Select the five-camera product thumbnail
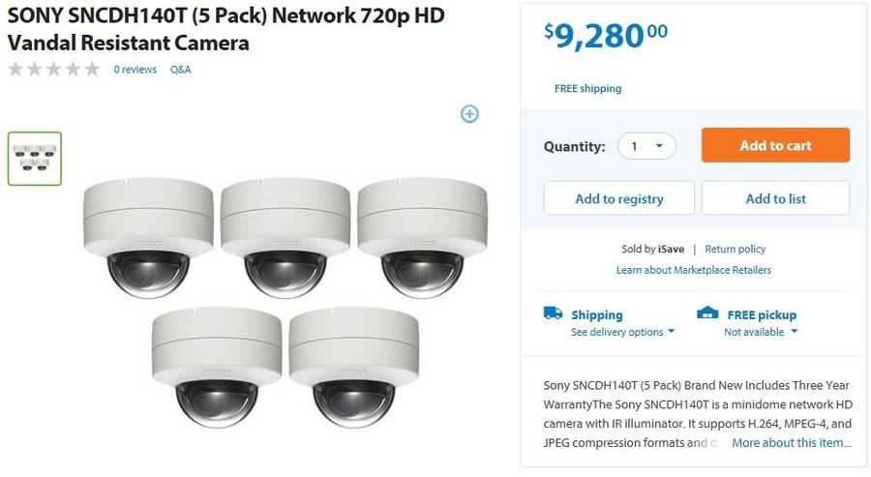The image size is (871, 477). [x=35, y=159]
